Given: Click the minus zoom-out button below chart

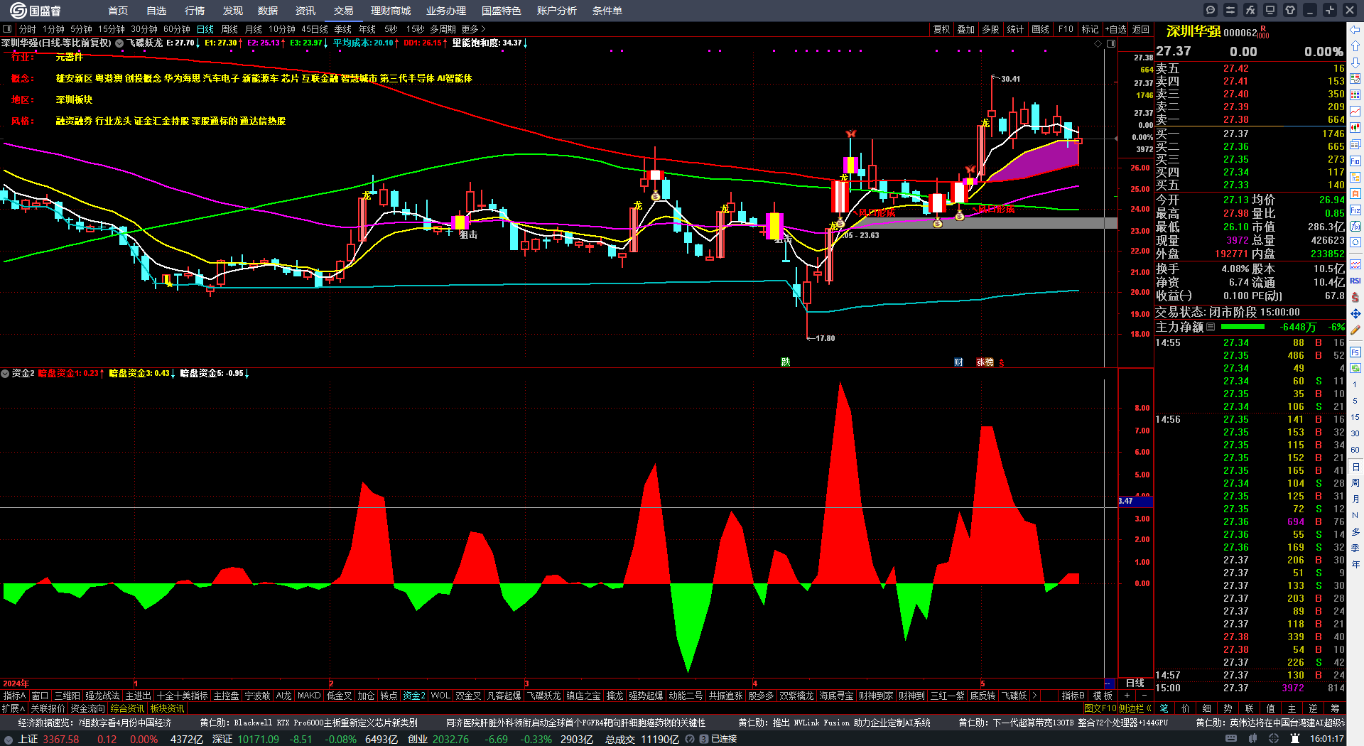Looking at the screenshot, I should point(1144,696).
